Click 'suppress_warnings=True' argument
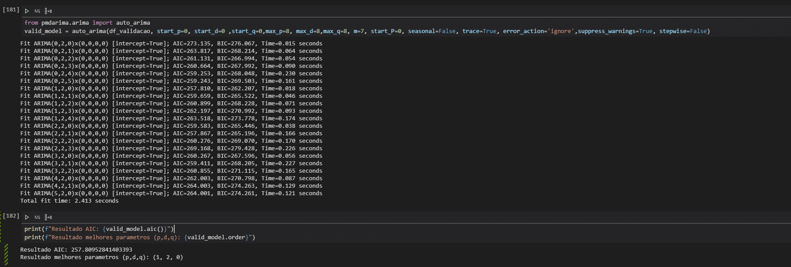 (615, 31)
